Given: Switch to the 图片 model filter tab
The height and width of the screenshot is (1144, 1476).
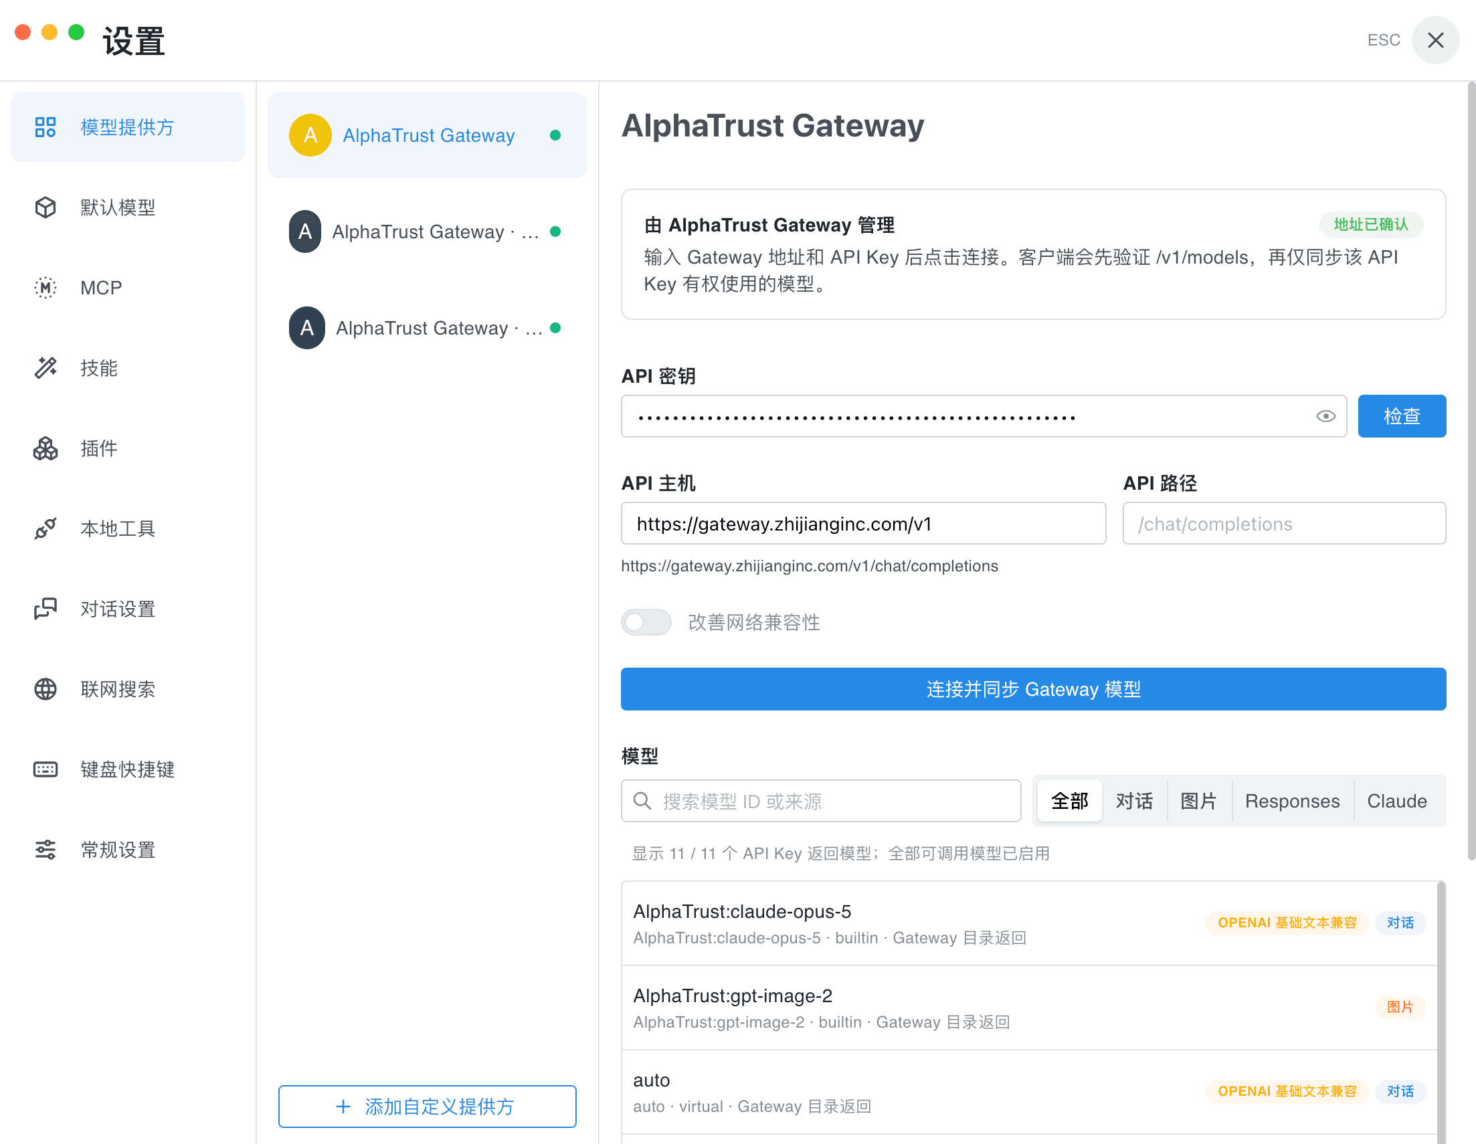Looking at the screenshot, I should click(1199, 801).
